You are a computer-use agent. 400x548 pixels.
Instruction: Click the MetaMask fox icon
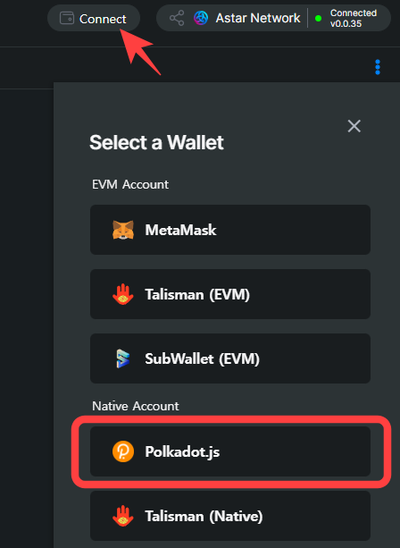[123, 230]
